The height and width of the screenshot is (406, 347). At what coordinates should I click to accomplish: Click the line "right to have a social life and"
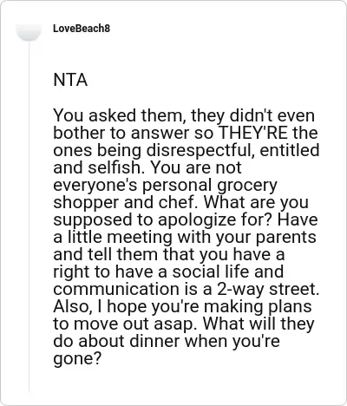coord(168,272)
